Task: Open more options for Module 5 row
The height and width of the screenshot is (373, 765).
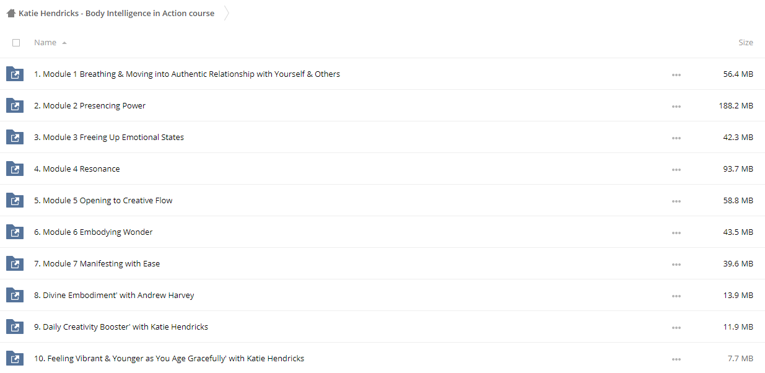Action: tap(676, 201)
